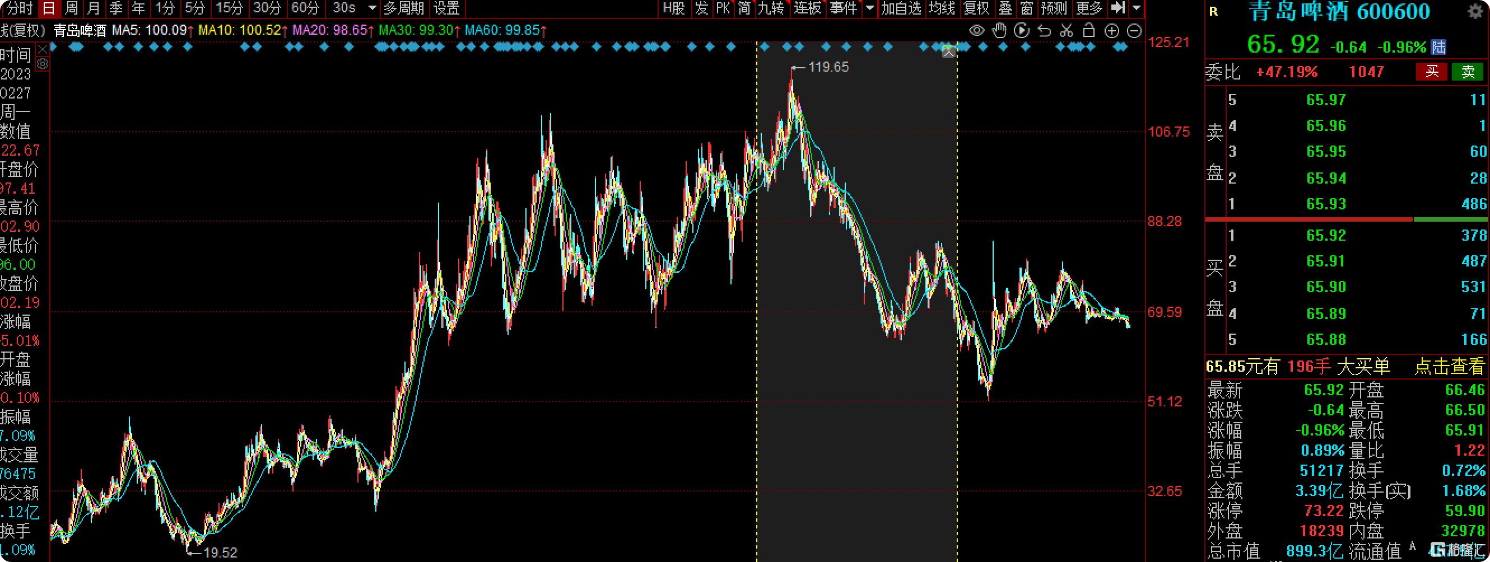Toggle the chart lock icon

[x=1088, y=31]
